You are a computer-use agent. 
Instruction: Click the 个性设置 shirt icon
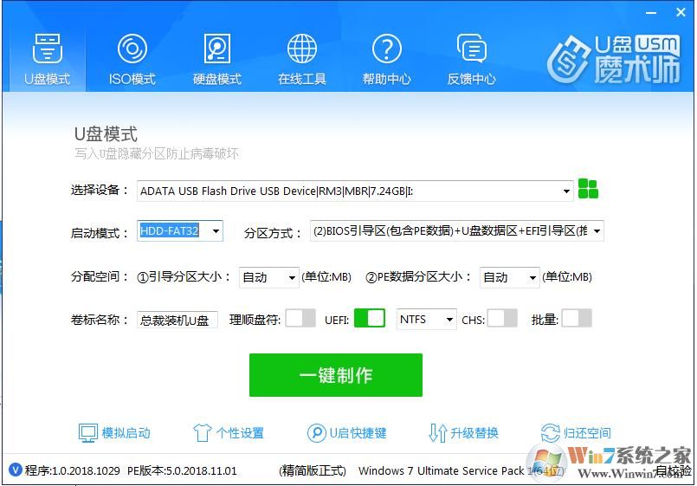(x=202, y=432)
